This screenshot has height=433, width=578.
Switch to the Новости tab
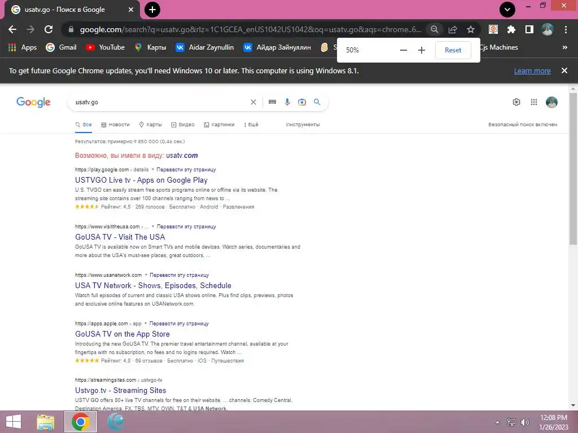(x=115, y=125)
